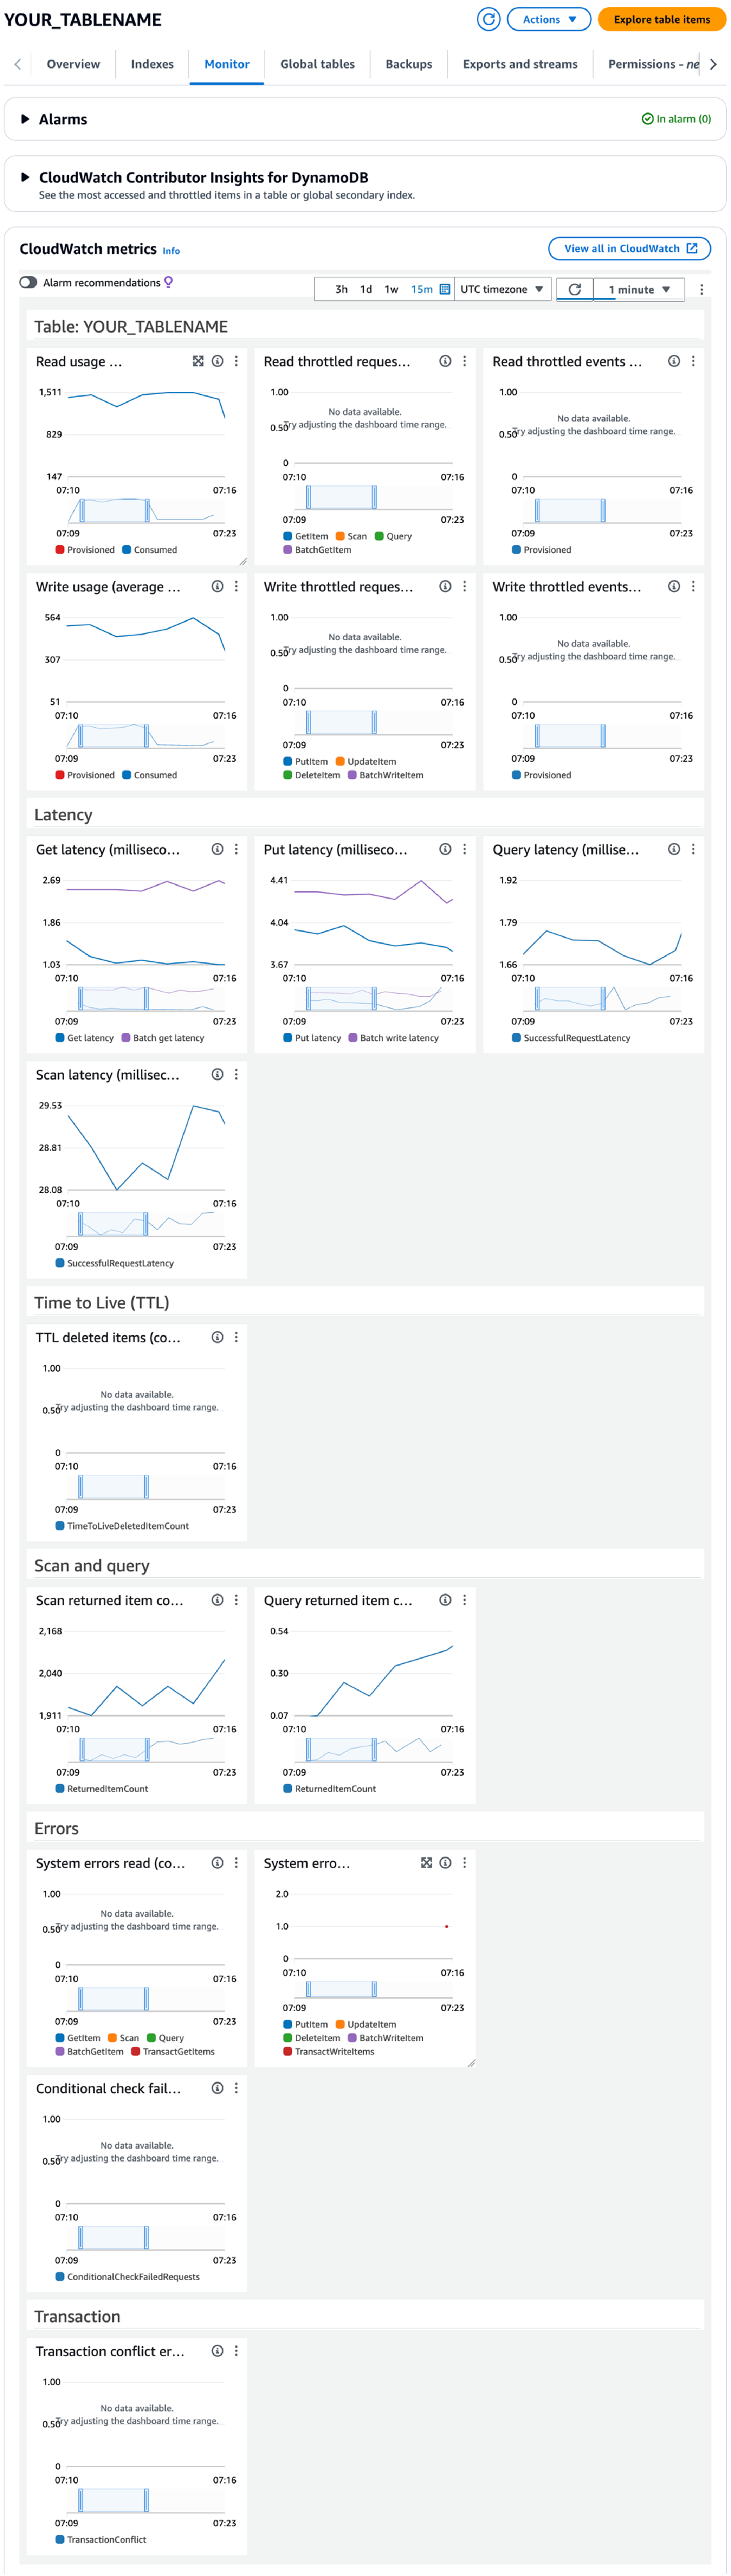Switch to the Indexes tab

tap(152, 64)
